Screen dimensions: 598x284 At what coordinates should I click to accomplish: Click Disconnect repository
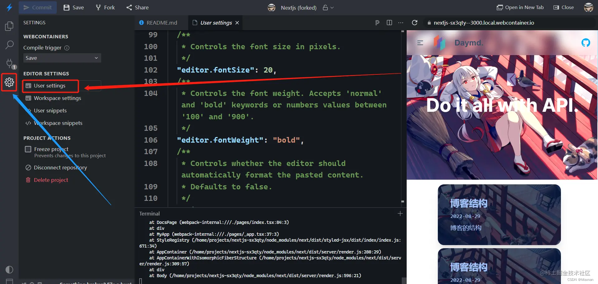pyautogui.click(x=56, y=168)
